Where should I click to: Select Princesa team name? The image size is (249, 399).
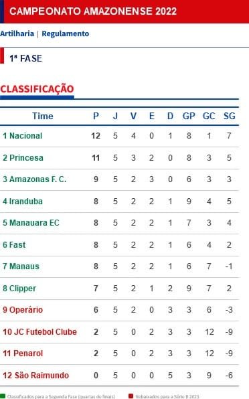[26, 158]
